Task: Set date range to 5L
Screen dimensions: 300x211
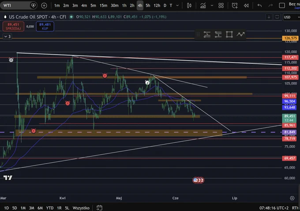Action: click(x=67, y=208)
